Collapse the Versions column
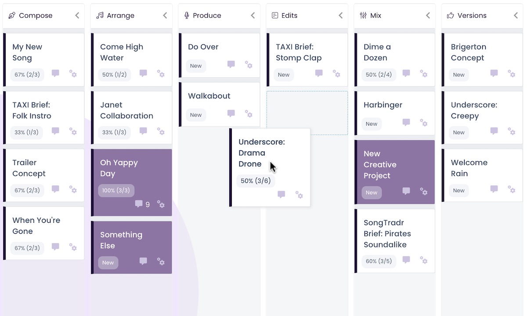Viewport: 527px width, 316px height. pyautogui.click(x=516, y=15)
